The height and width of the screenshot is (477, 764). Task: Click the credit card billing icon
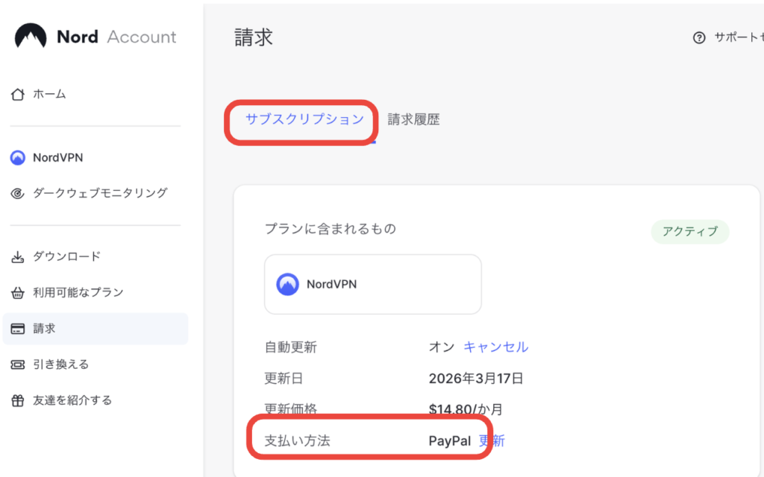click(18, 329)
